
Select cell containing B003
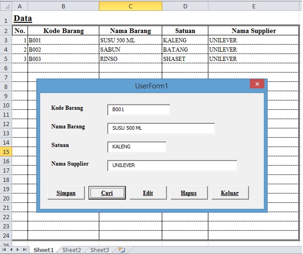63,59
